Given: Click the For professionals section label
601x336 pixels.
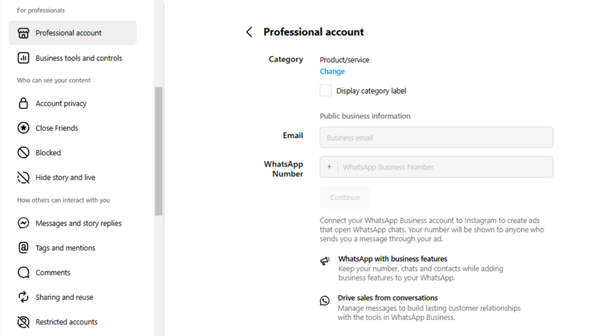Looking at the screenshot, I should click(x=40, y=10).
